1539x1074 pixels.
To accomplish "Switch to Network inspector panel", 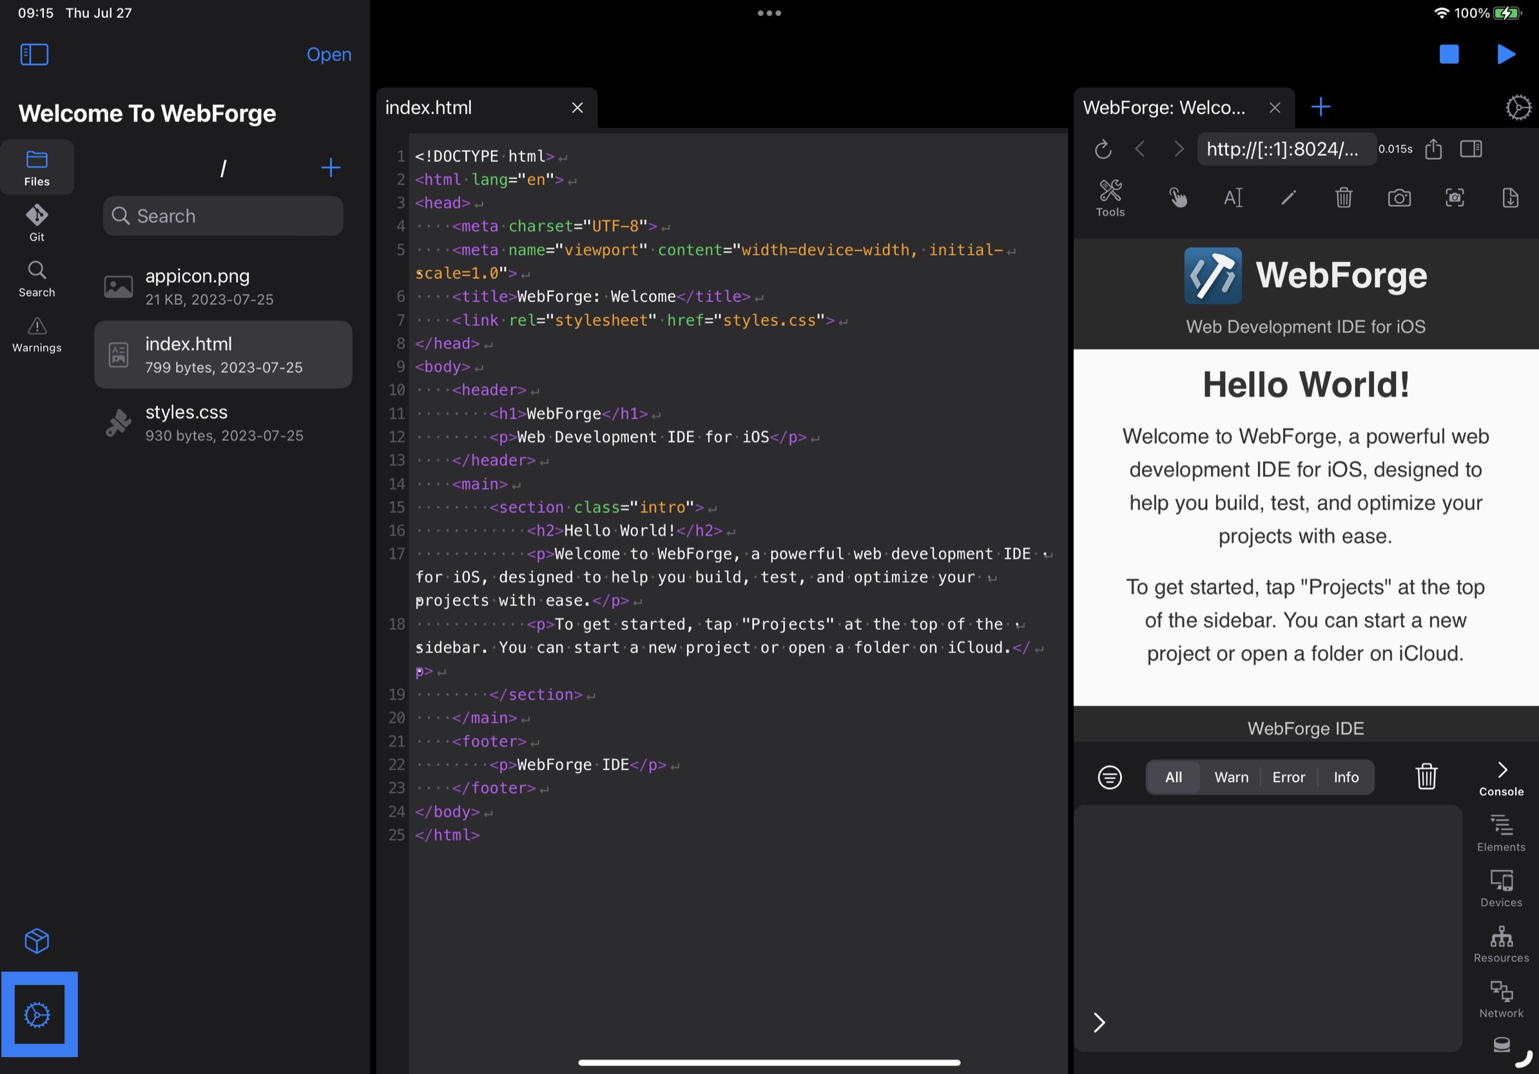I will 1502,1000.
